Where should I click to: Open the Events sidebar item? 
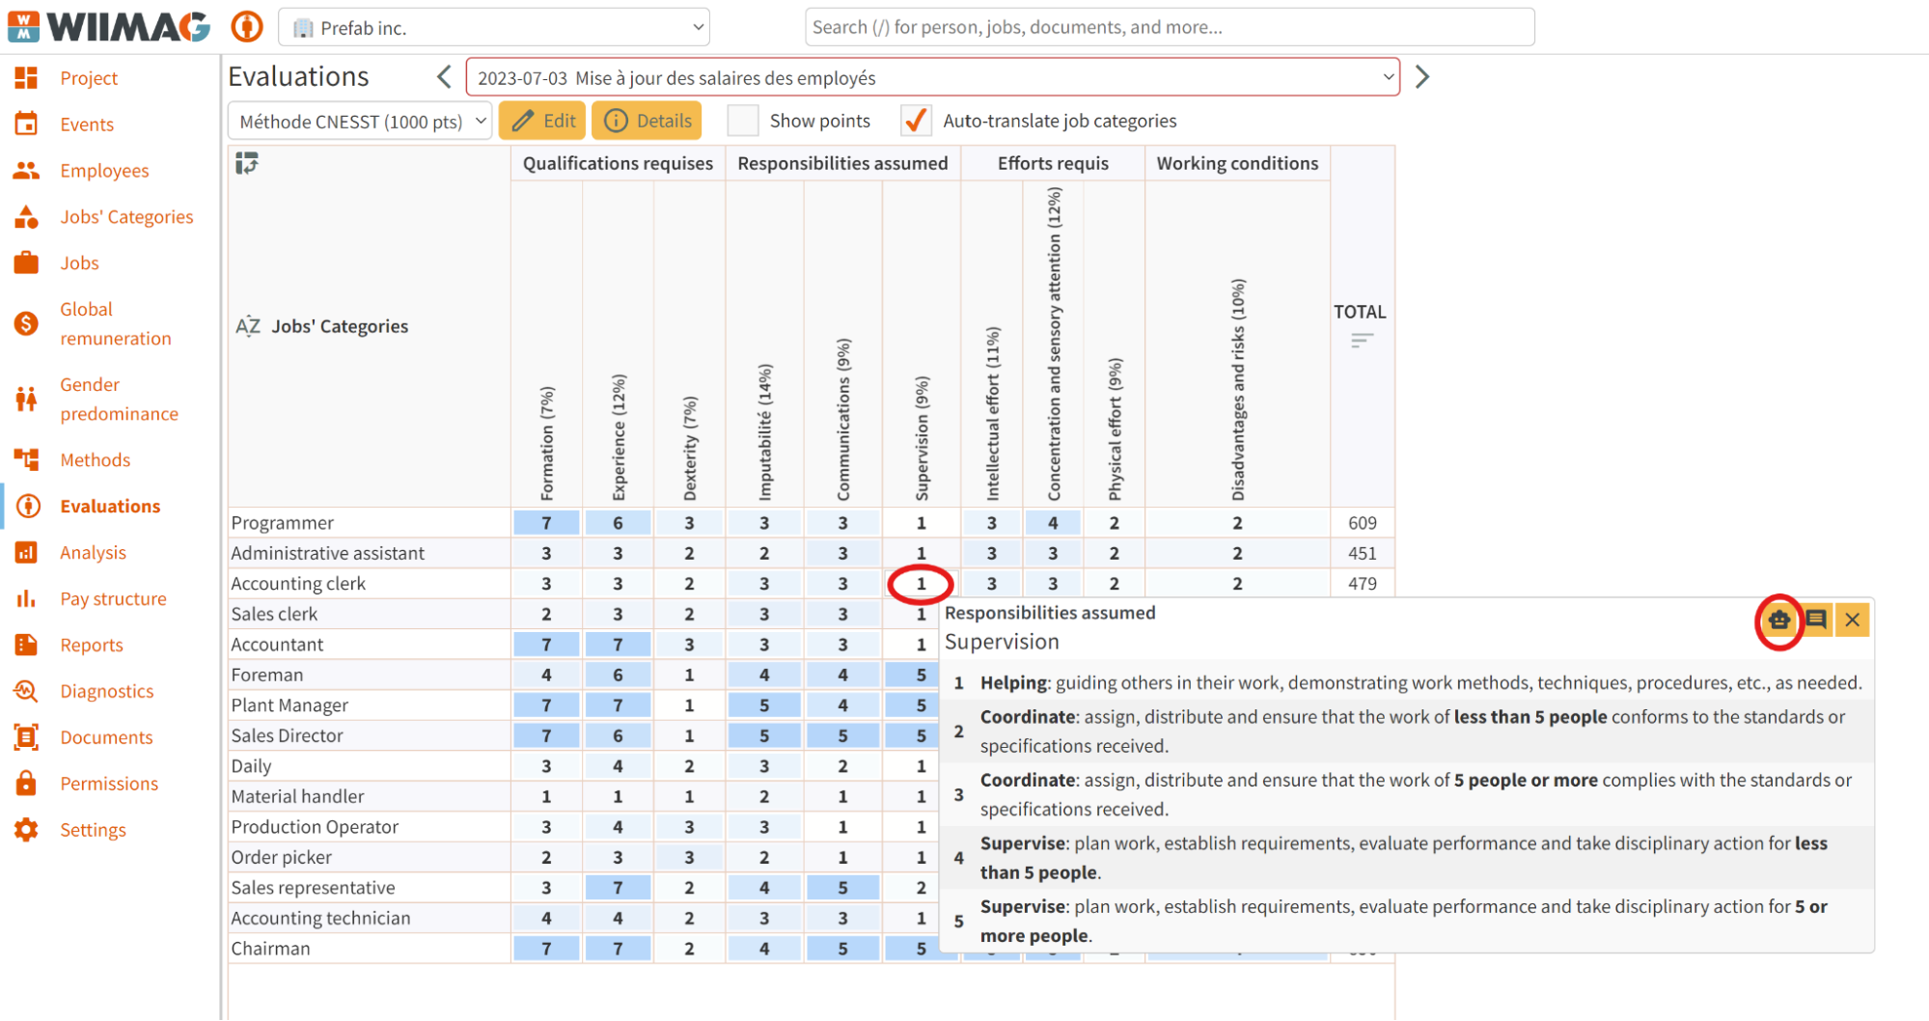(87, 124)
